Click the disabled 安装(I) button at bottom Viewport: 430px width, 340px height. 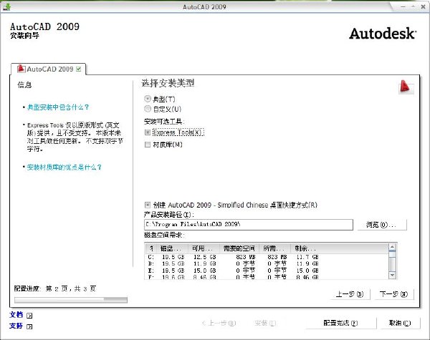[265, 324]
